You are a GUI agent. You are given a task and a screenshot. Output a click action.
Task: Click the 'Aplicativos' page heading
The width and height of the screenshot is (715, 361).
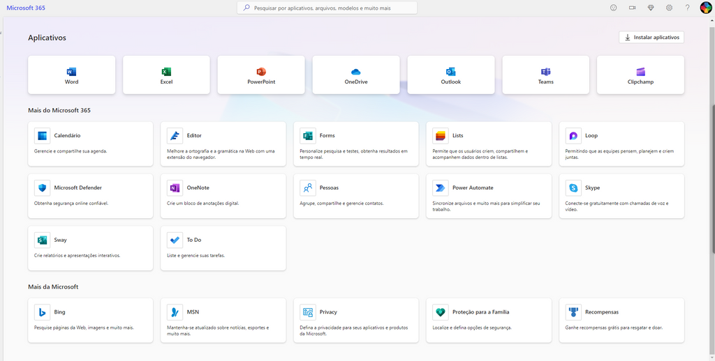pos(47,38)
